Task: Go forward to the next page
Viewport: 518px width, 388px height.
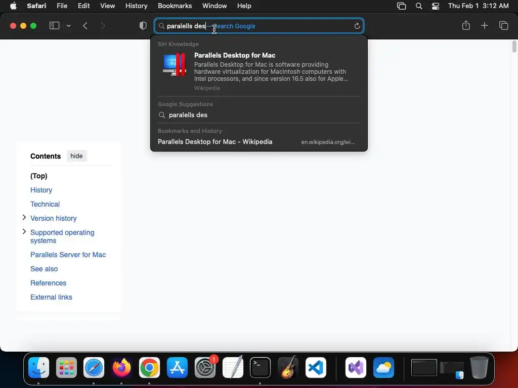Action: coord(103,26)
